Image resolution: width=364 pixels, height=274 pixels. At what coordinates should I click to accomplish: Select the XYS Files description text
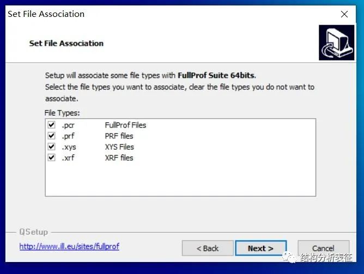point(119,147)
